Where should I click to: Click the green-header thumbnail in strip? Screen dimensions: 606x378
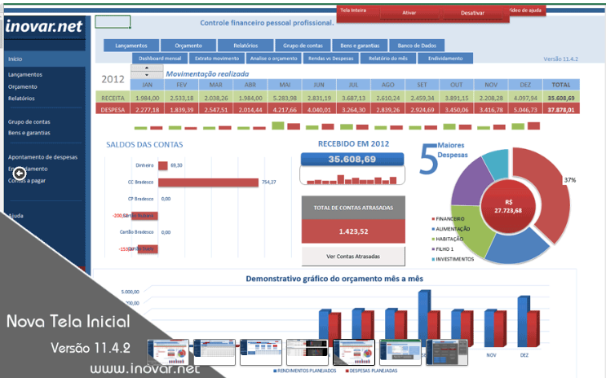pos(400,352)
